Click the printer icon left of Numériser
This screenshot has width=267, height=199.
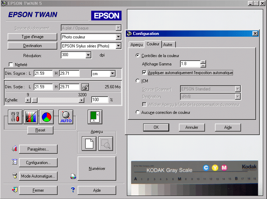click(73, 176)
